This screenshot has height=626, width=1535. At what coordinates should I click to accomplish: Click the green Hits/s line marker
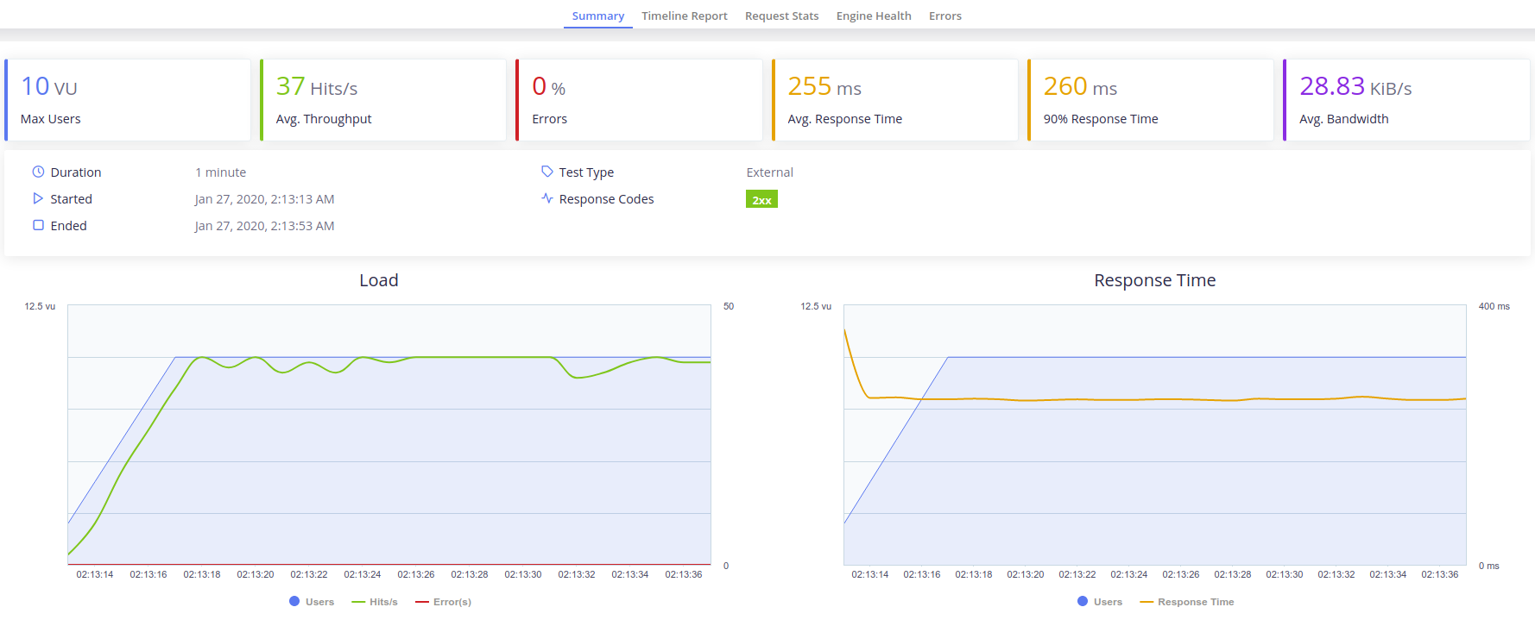[x=358, y=602]
